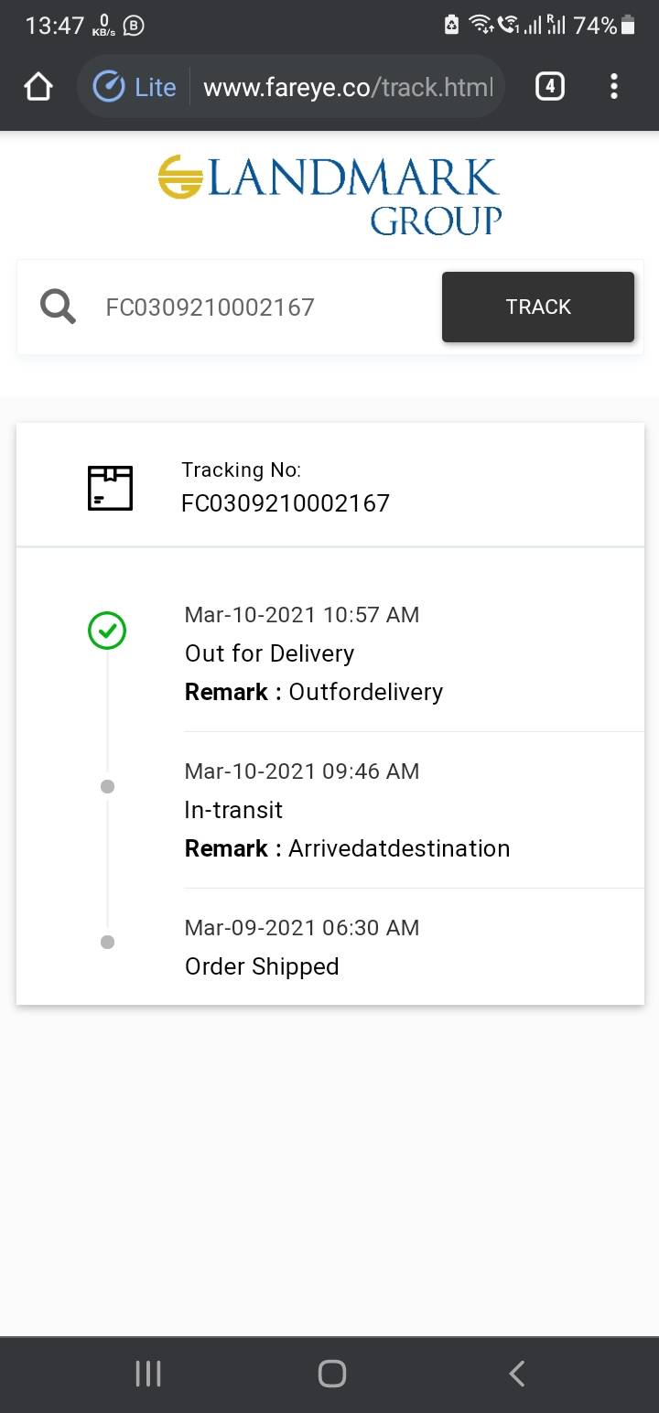This screenshot has width=659, height=1413.
Task: Tap the In-transit timeline dot
Action: 107,786
